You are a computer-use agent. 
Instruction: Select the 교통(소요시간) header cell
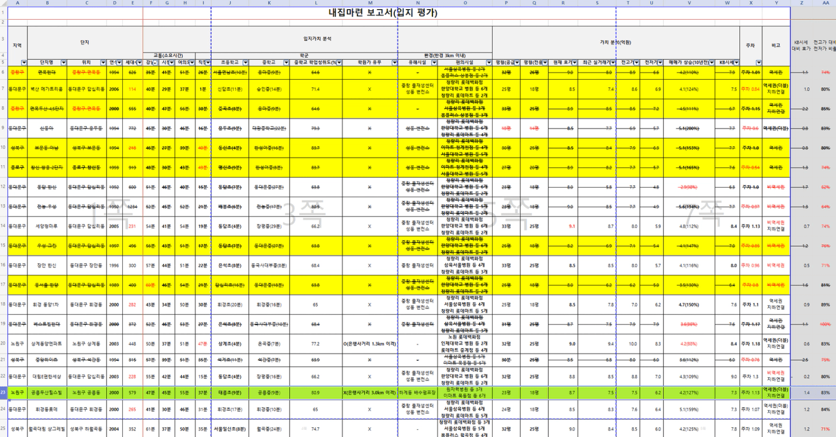point(169,56)
